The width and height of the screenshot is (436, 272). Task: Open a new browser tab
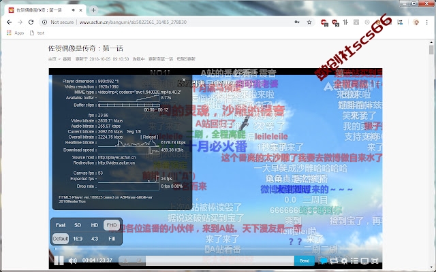pos(93,10)
